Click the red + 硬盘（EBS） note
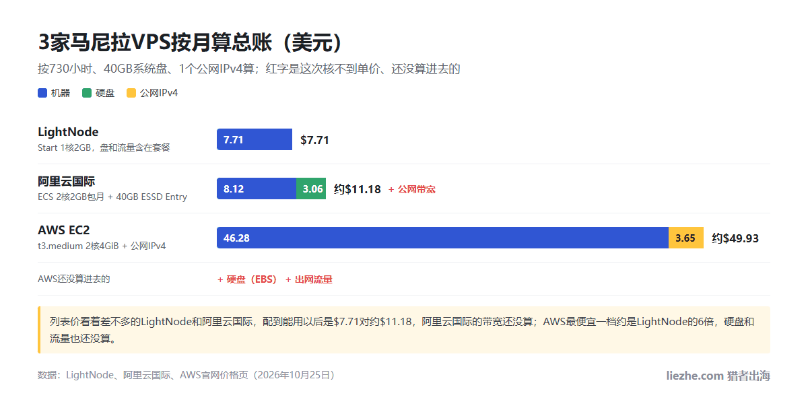 coord(247,279)
